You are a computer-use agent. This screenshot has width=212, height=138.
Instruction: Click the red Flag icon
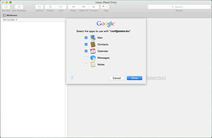coord(103,7)
